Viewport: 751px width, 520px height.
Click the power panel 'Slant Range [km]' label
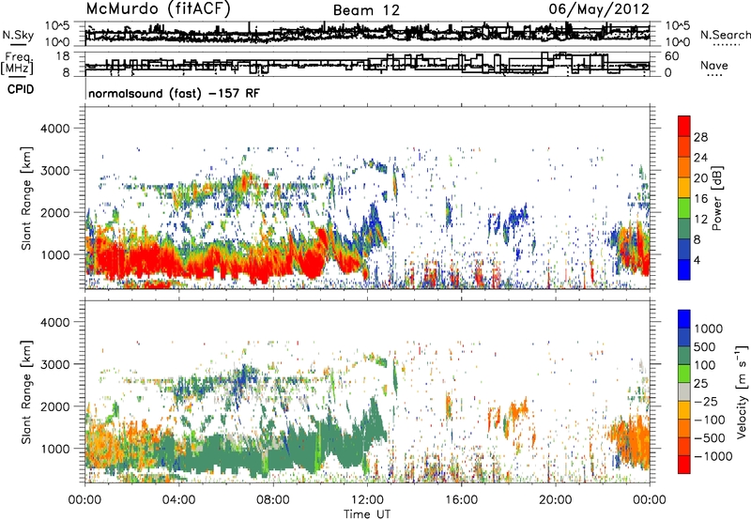26,198
